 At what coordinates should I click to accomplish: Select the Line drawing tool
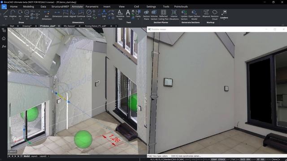pos(5,13)
